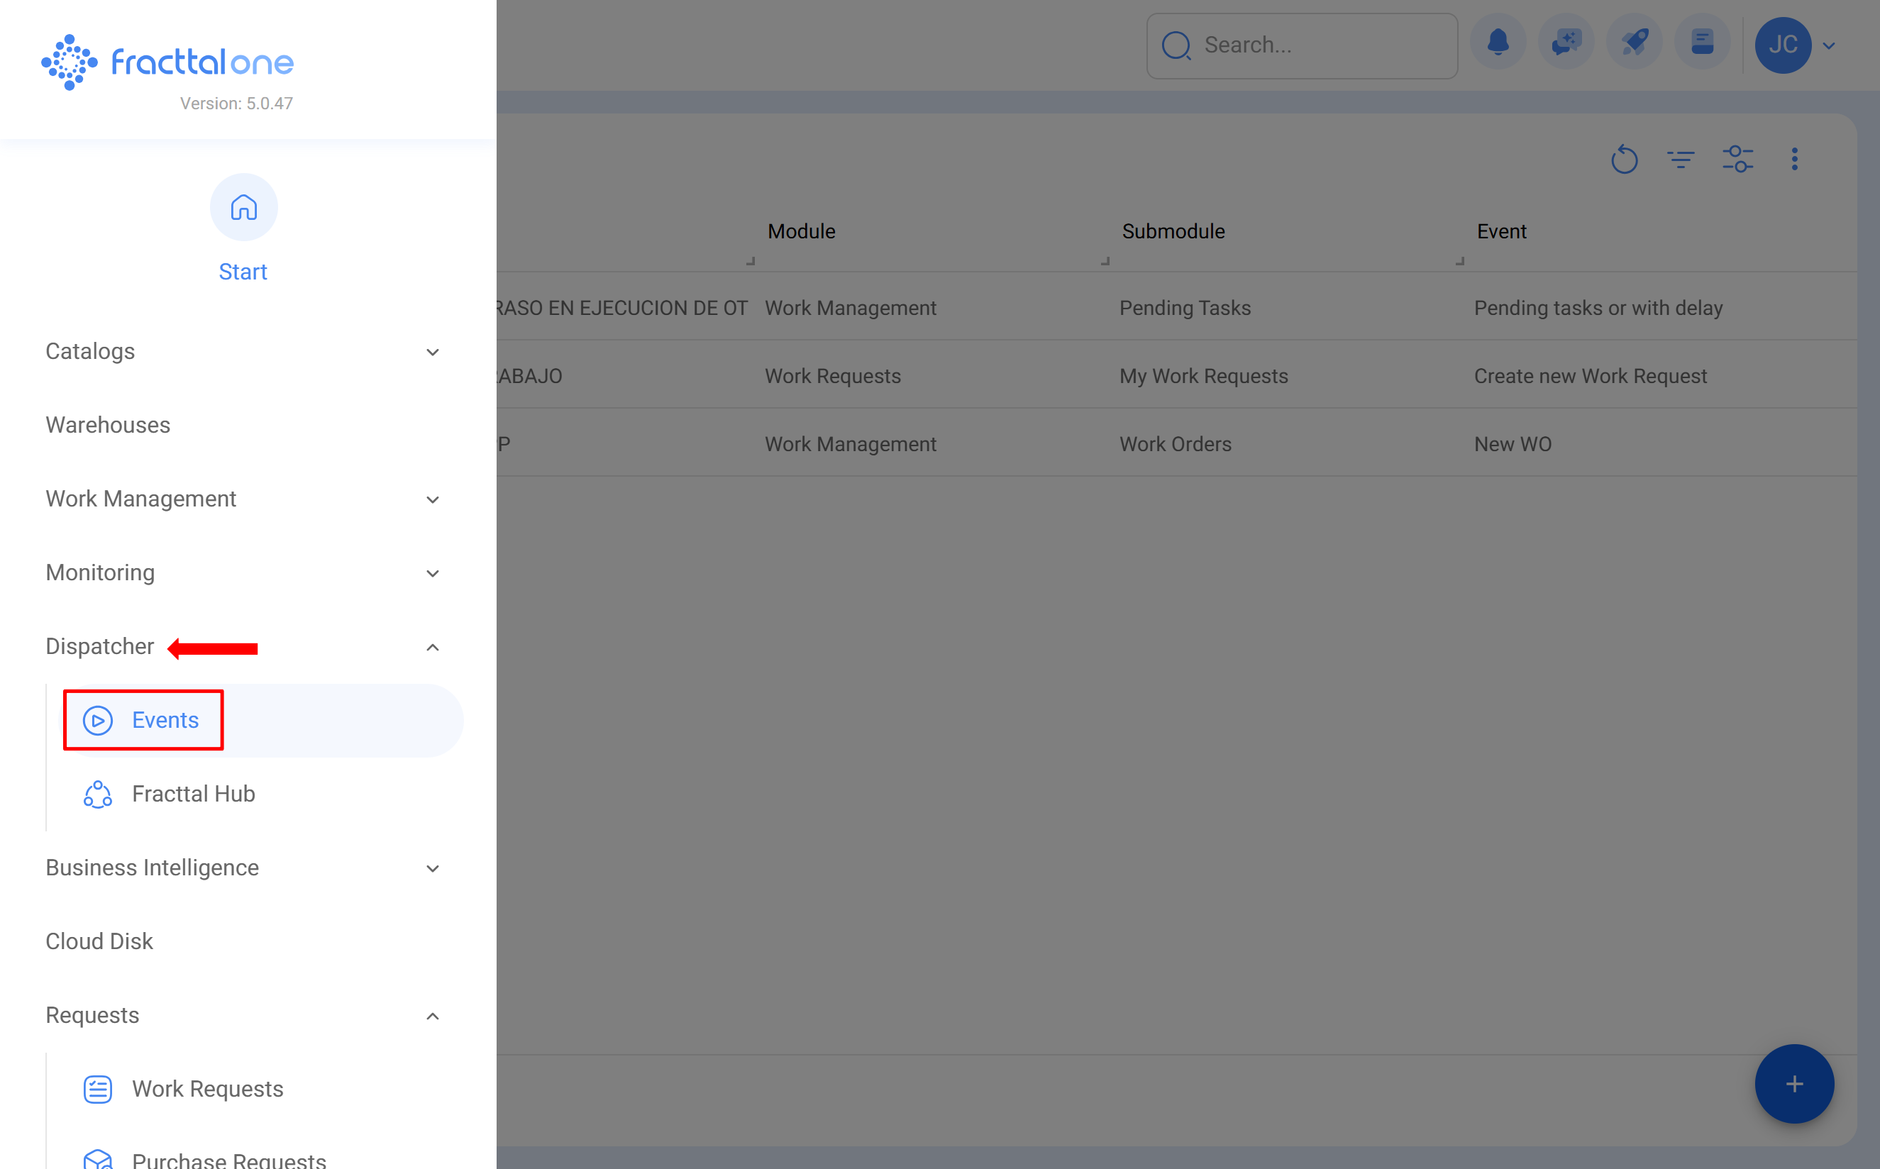Select 'Work Orders' submodule cell
1880x1169 pixels.
click(1175, 444)
